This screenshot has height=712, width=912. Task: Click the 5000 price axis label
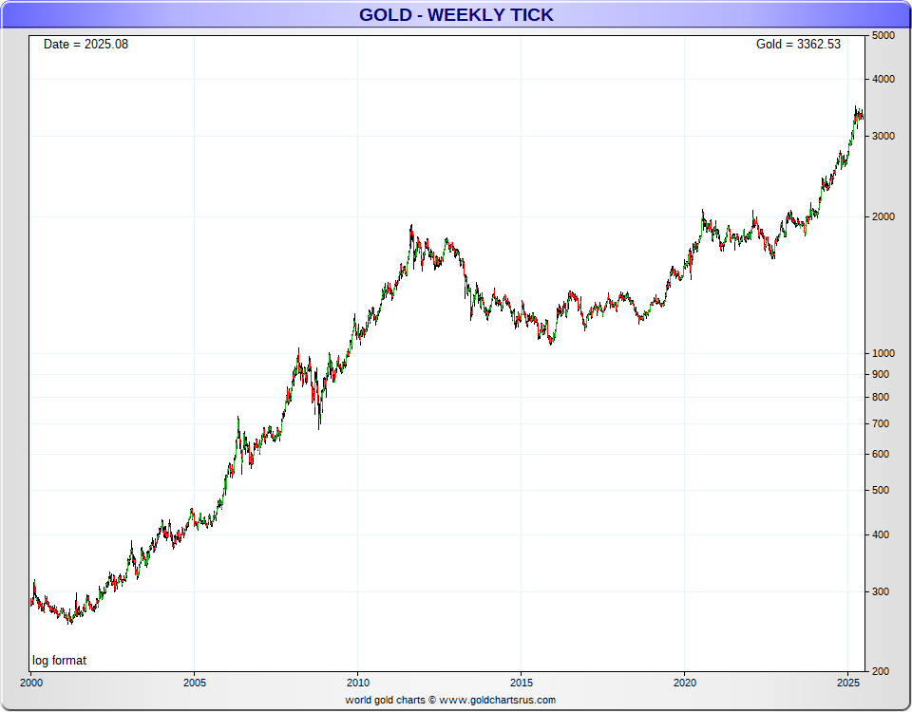pos(883,35)
